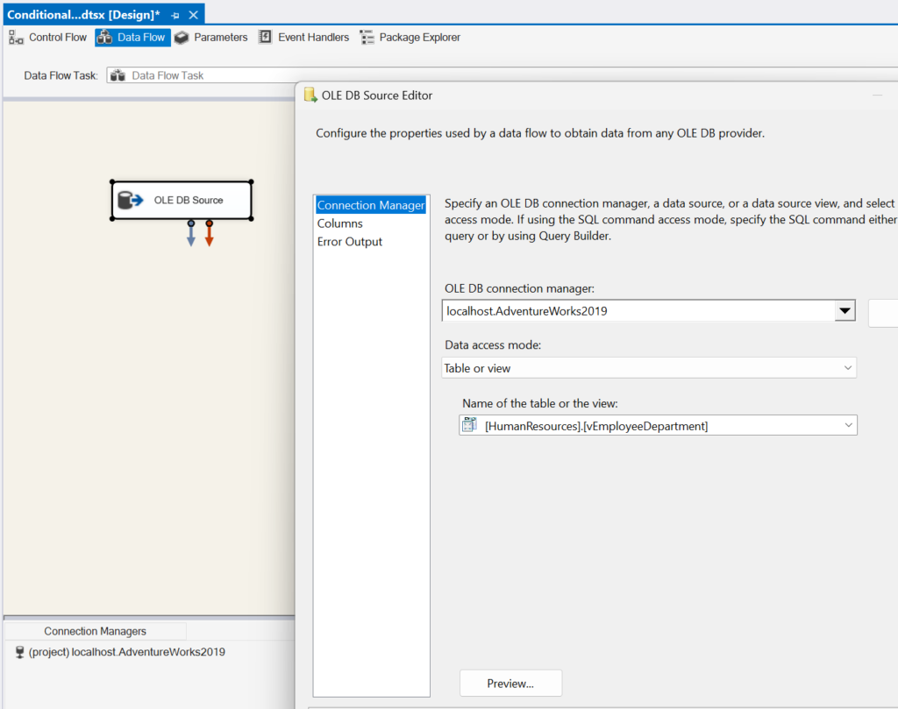Open the Parameters tab
The height and width of the screenshot is (709, 898).
[x=210, y=38]
